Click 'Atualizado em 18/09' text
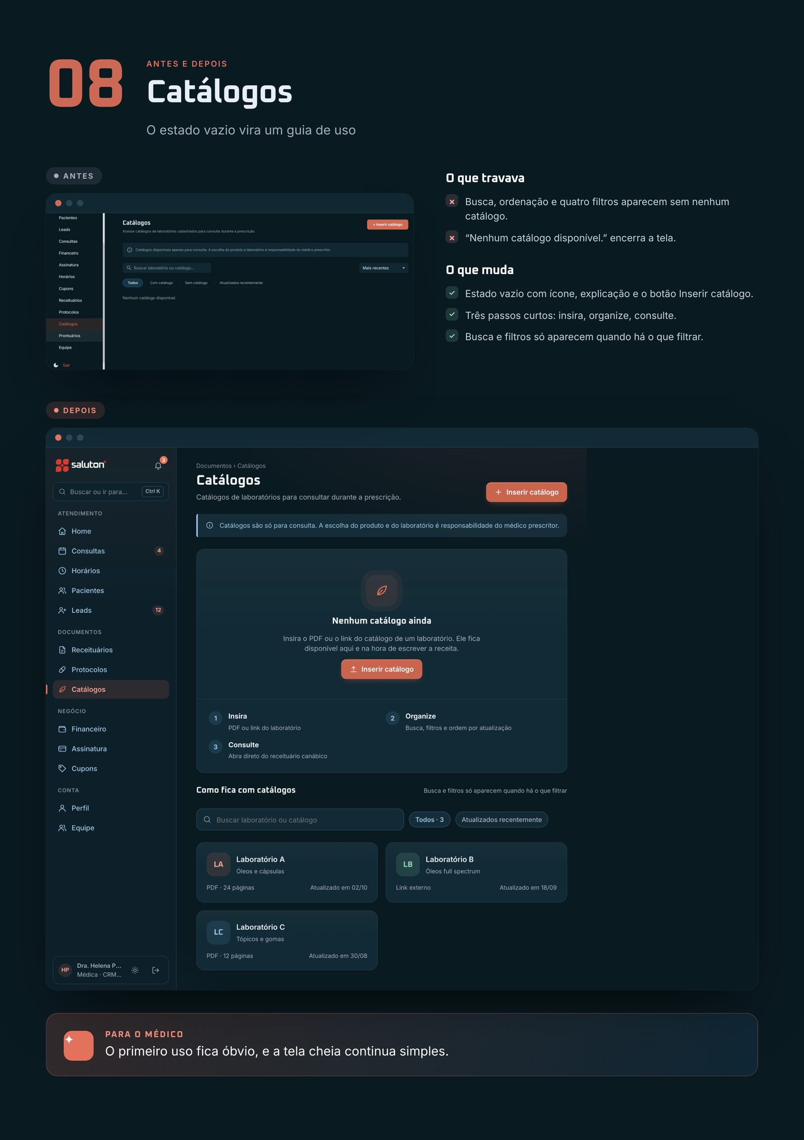804x1140 pixels. click(x=528, y=888)
